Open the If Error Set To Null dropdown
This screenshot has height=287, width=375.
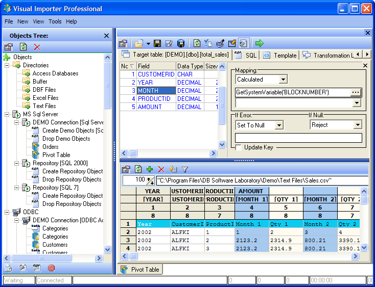tap(279, 125)
